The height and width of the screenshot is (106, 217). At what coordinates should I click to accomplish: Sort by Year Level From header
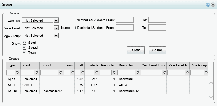153,66
